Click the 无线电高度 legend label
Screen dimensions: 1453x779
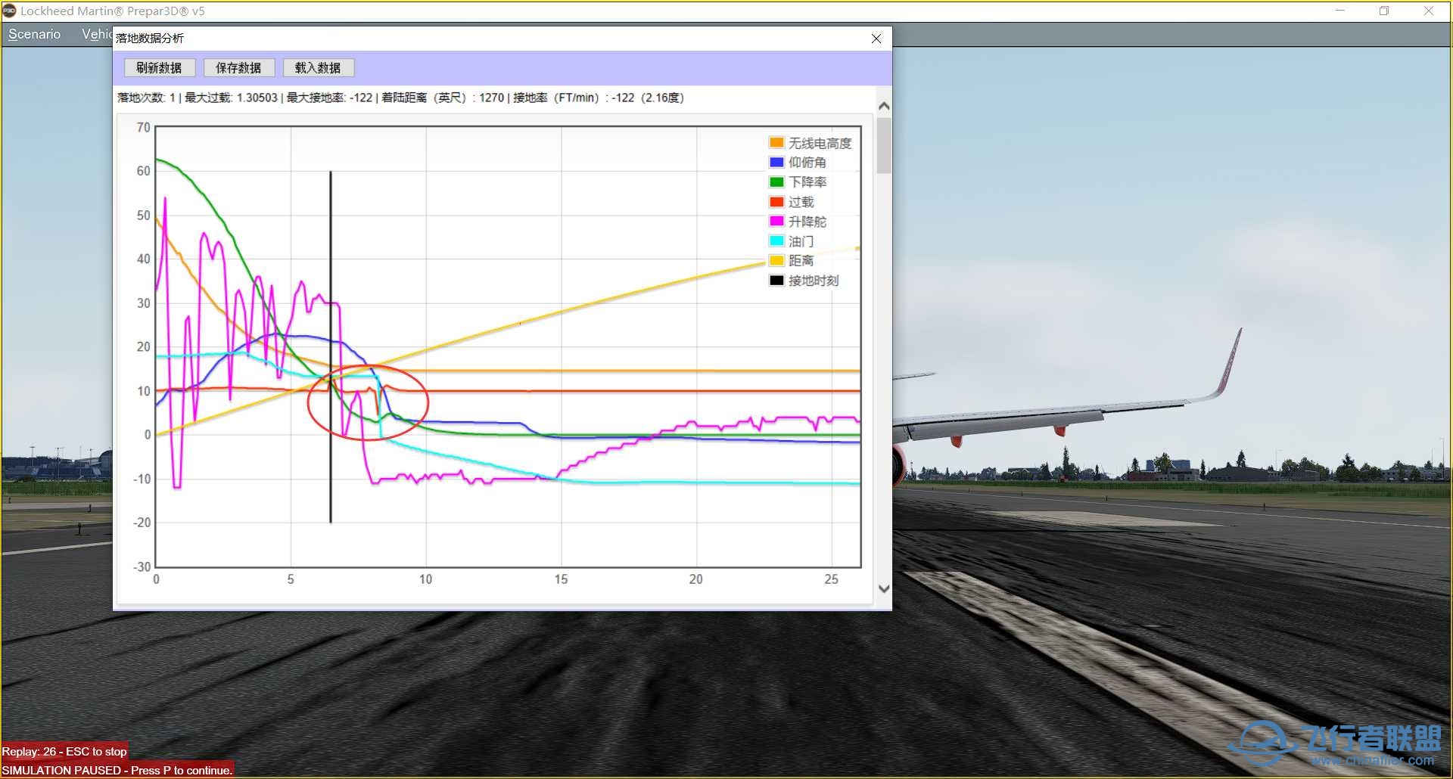(820, 143)
